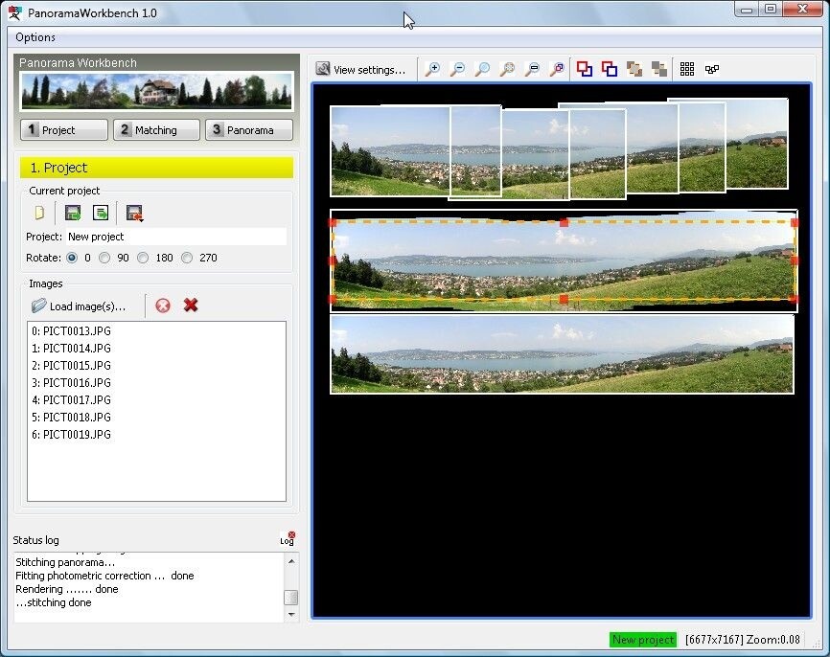830x657 pixels.
Task: Select Rotate 0 radio button
Action: [72, 258]
